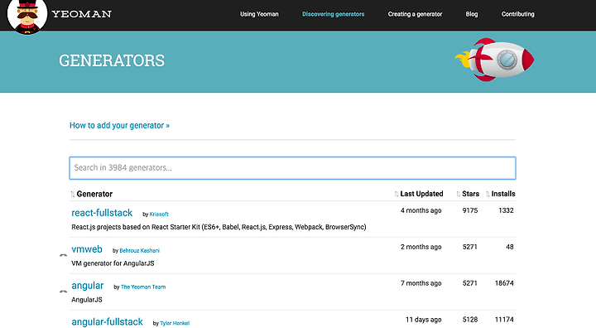Focus the Search in 3984 generators field
Viewport: 596px width, 328px height.
click(x=293, y=168)
